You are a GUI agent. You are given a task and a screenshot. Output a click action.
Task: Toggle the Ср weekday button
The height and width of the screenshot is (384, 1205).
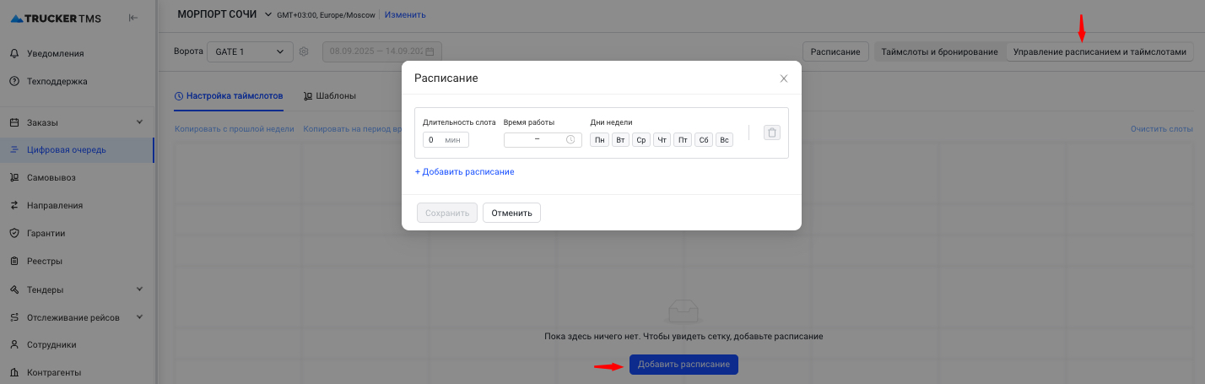pyautogui.click(x=640, y=140)
